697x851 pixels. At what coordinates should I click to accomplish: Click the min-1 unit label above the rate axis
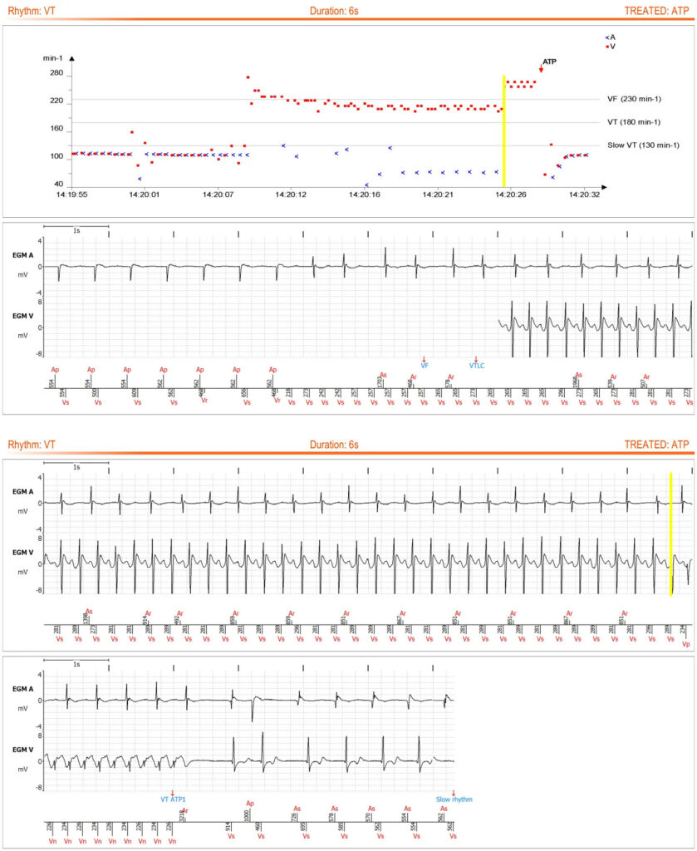(x=52, y=57)
